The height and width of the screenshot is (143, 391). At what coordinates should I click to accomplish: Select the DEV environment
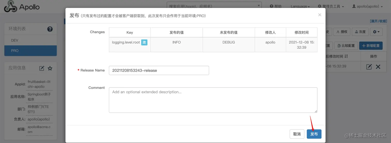[x=31, y=40]
